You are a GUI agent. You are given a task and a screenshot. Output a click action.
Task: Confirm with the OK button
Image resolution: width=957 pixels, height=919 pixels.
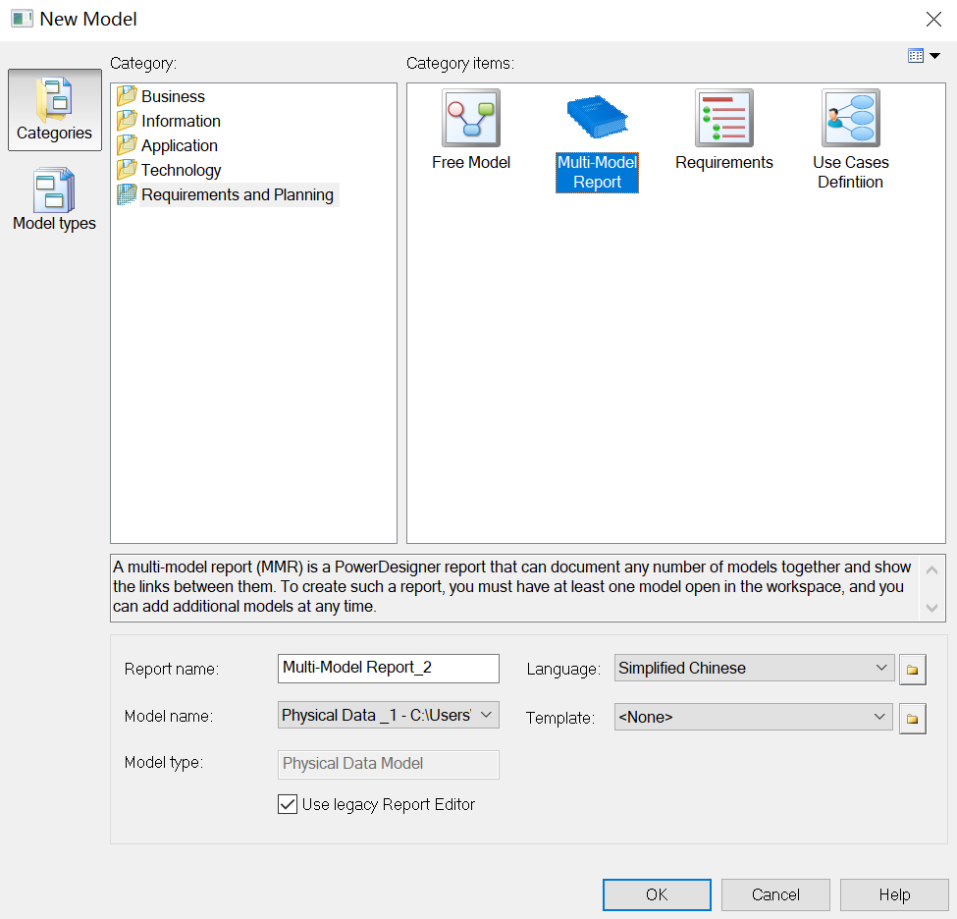[657, 894]
